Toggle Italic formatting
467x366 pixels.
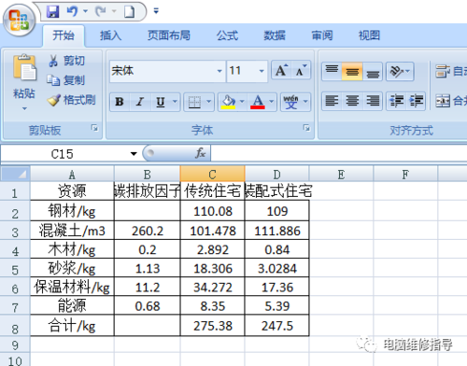pos(140,102)
